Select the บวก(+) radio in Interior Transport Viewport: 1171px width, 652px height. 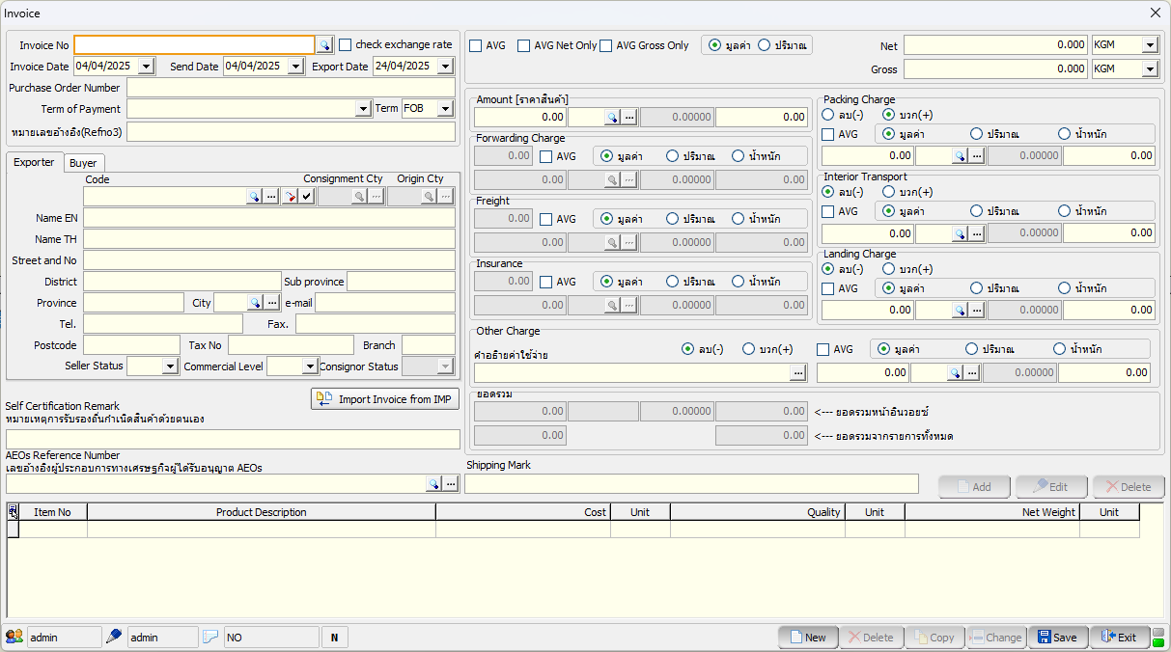889,192
